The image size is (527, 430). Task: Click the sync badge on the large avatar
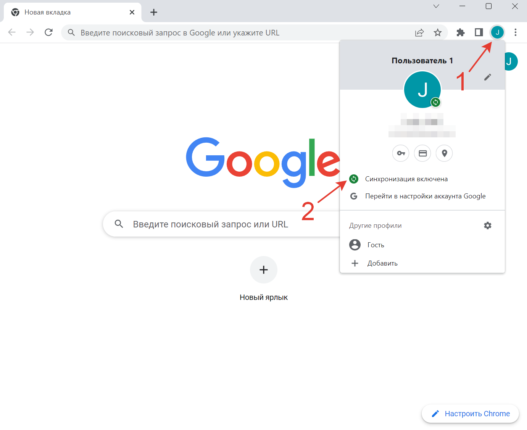(435, 102)
